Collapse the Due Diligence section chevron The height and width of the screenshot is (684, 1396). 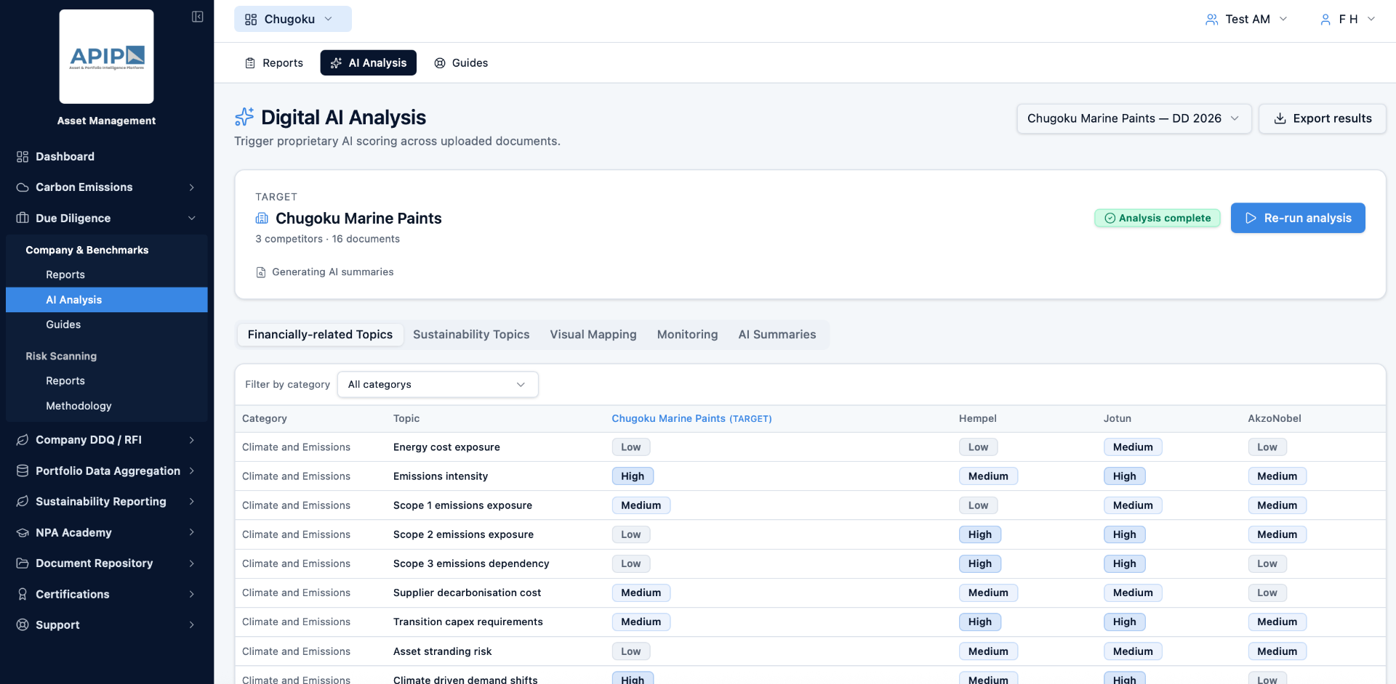click(x=192, y=218)
